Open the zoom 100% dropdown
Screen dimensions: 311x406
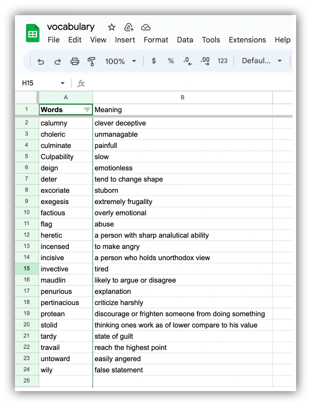tap(121, 61)
